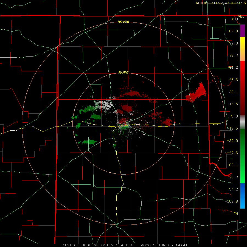The width and height of the screenshot is (247, 247).
Task: Click the [KT] units label
Action: pyautogui.click(x=234, y=19)
